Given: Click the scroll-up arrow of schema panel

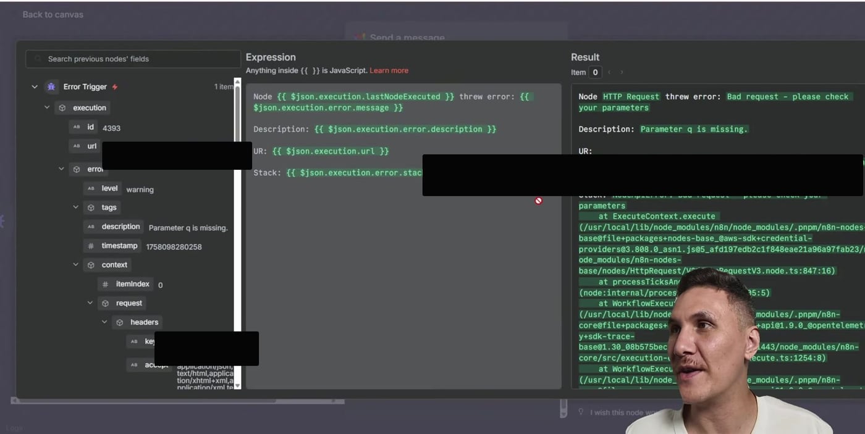Looking at the screenshot, I should (x=237, y=81).
